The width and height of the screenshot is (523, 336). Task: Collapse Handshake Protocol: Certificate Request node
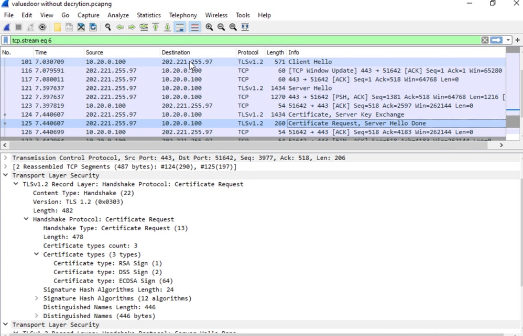click(x=26, y=219)
